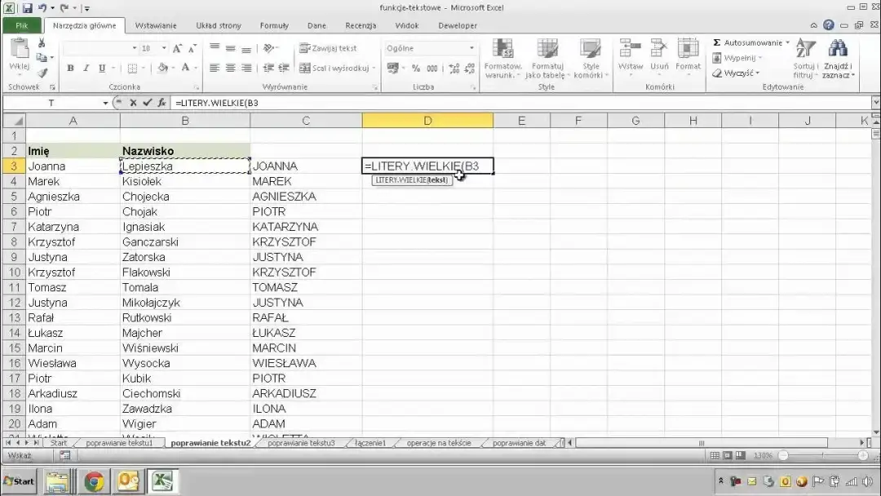Open the poprawianie tekstu3 sheet tab

[x=301, y=443]
